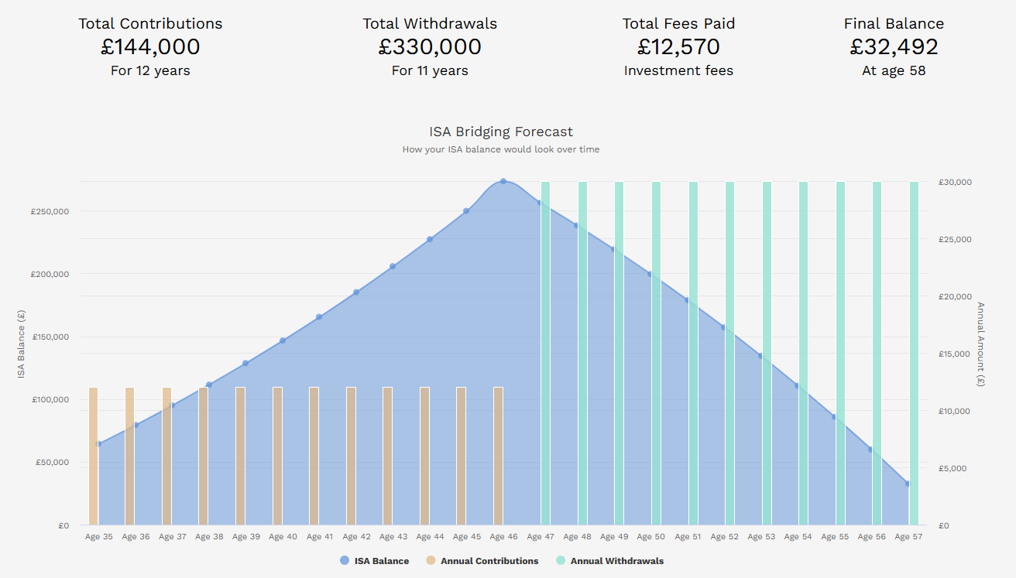Image resolution: width=1016 pixels, height=578 pixels.
Task: Click the balance data point at Age 42
Action: 356,292
